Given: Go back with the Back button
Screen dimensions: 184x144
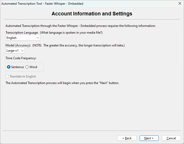Looking at the screenshot, I should [127, 138].
